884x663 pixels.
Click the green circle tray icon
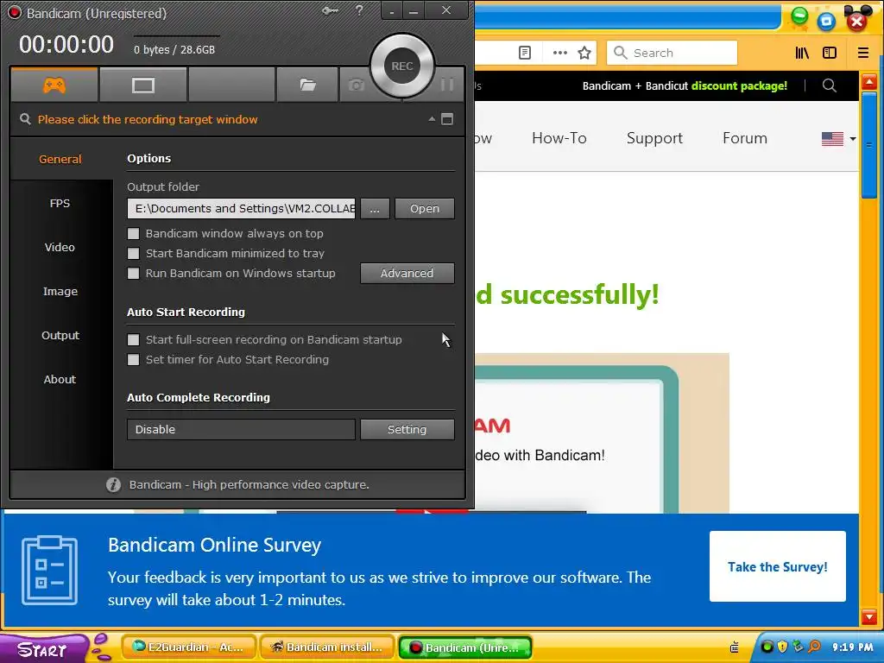(767, 647)
